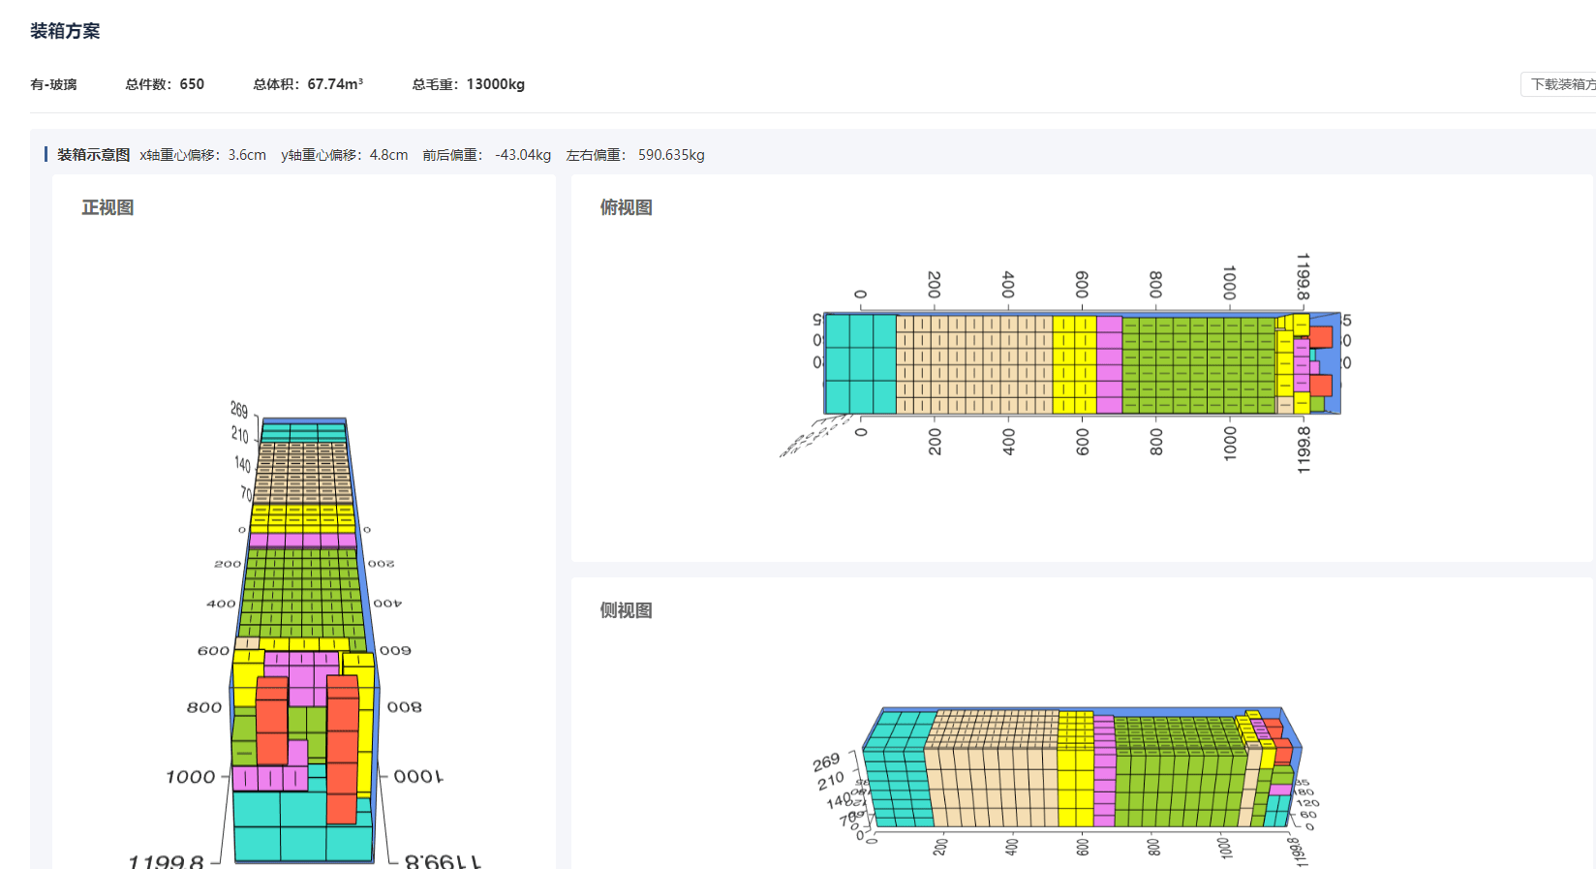Image resolution: width=1596 pixels, height=869 pixels.
Task: Click the green cargo section in side view
Action: pyautogui.click(x=1177, y=772)
